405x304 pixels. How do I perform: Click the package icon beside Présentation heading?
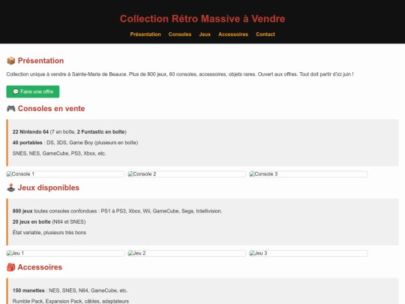tap(10, 61)
